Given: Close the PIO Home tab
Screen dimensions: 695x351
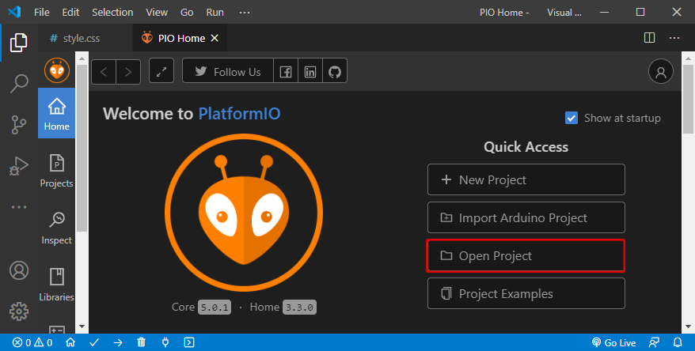Looking at the screenshot, I should coord(215,39).
